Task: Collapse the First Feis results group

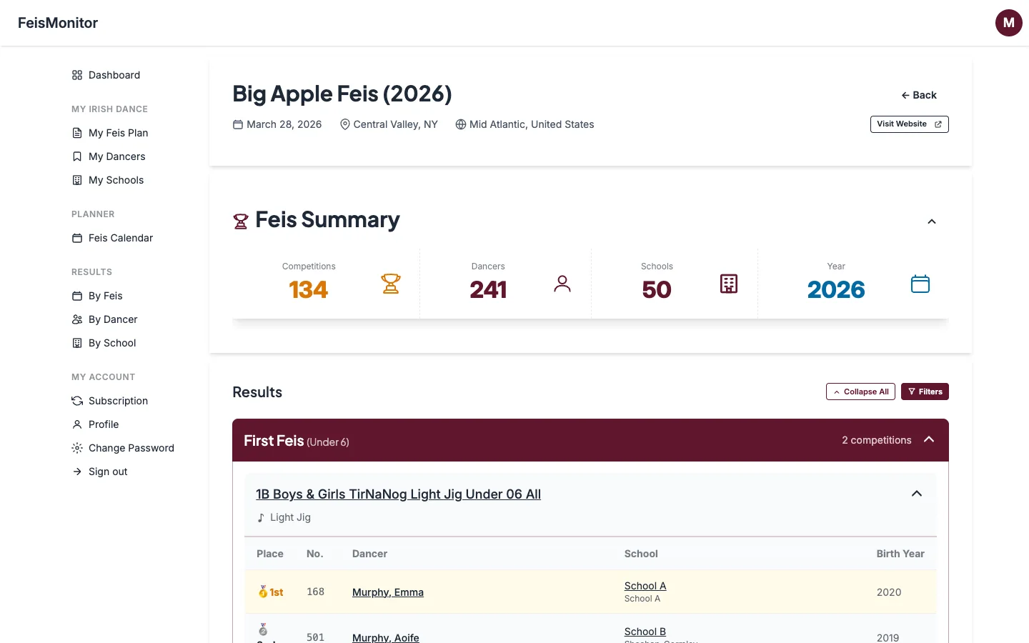Action: (928, 440)
